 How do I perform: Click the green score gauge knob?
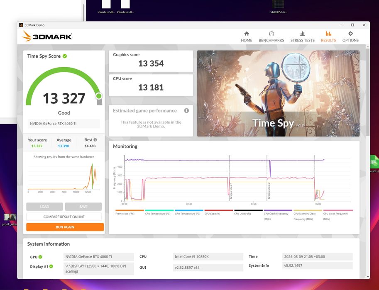(99, 96)
